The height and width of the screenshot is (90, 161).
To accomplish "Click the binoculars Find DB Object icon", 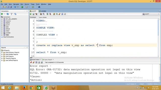I will tap(39, 7).
